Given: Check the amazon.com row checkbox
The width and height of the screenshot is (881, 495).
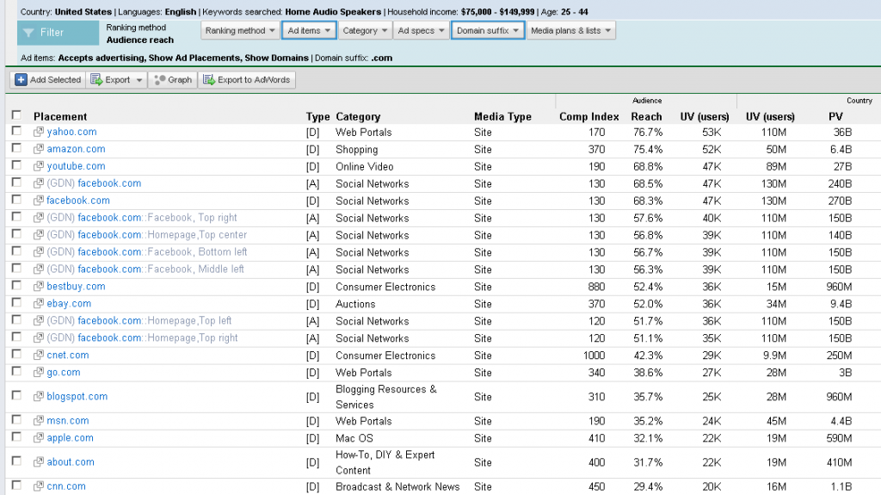Looking at the screenshot, I should click(x=16, y=148).
